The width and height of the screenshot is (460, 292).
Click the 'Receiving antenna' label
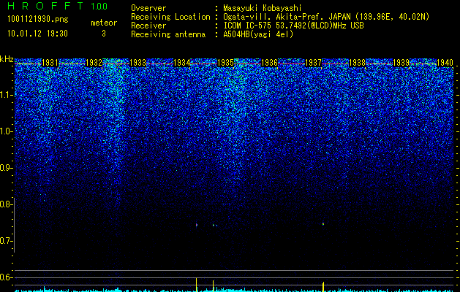point(168,34)
